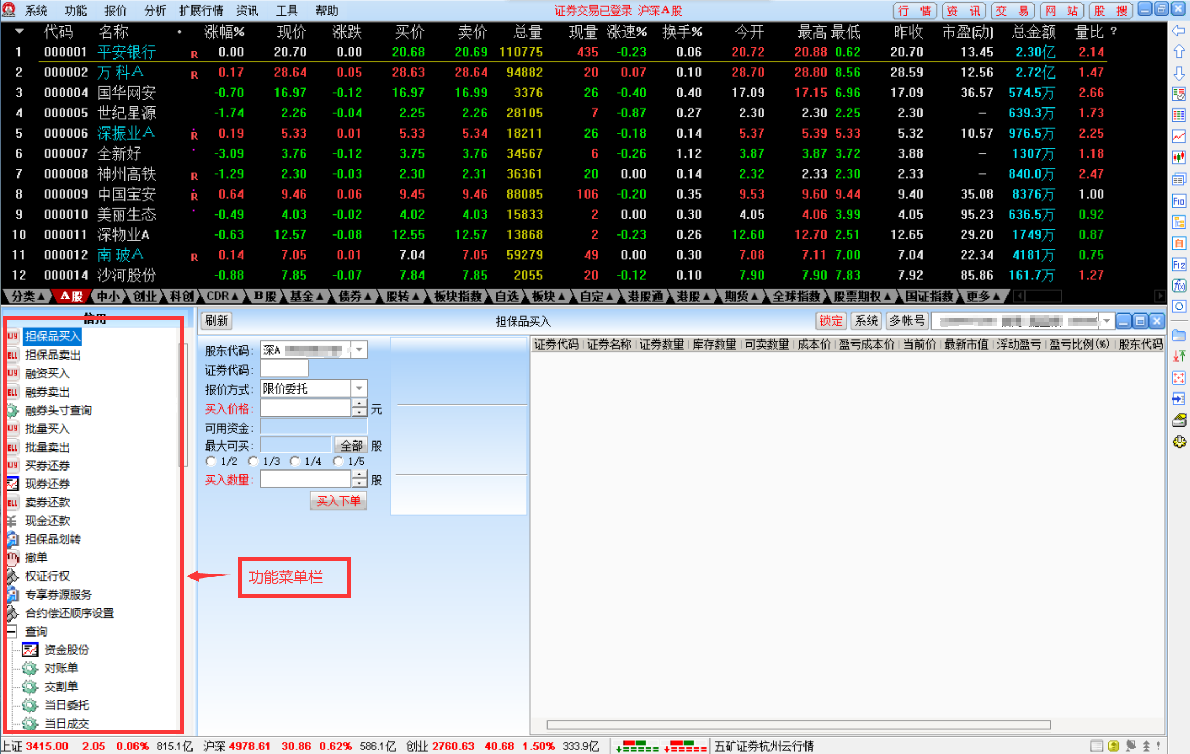Open the candlestick K-line chart icon
The width and height of the screenshot is (1190, 754).
coord(1178,158)
